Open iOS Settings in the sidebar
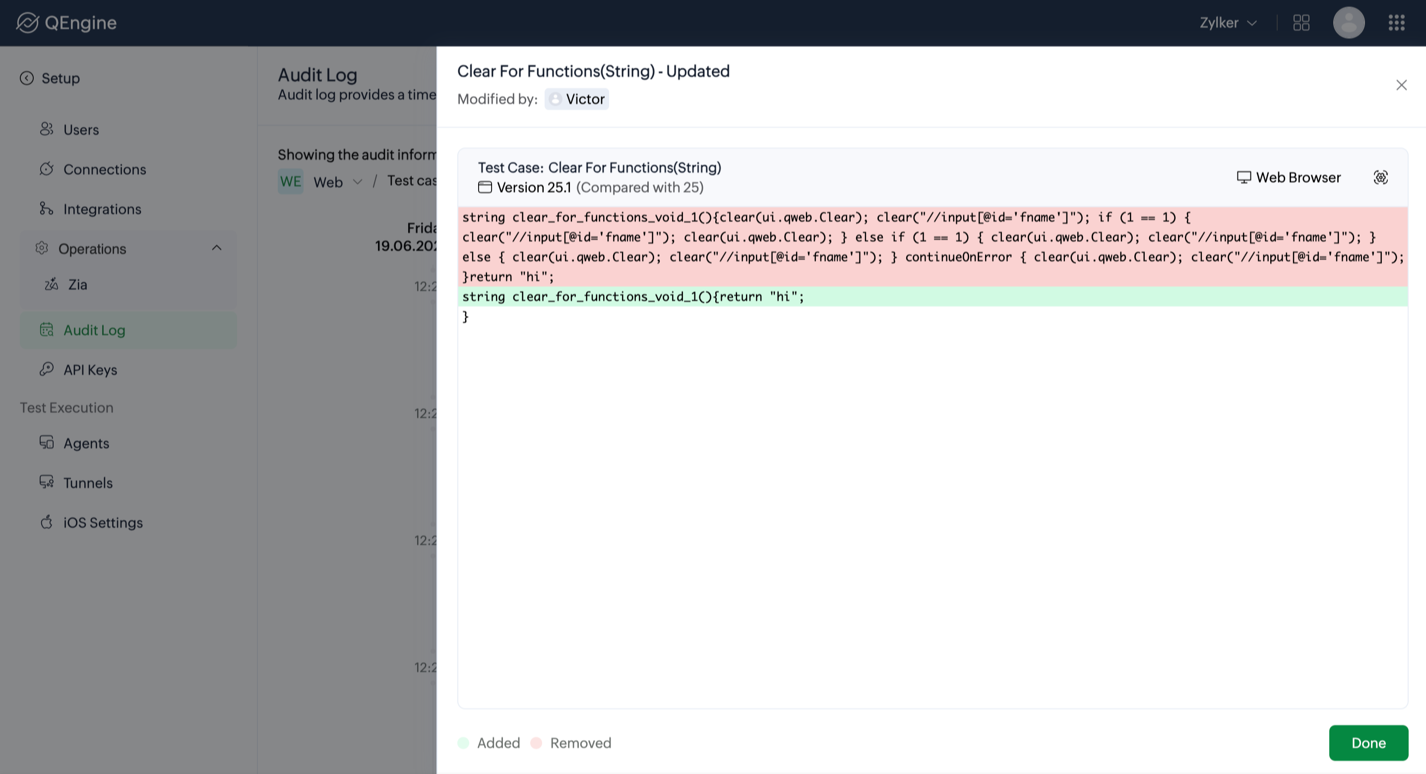This screenshot has width=1426, height=774. (x=103, y=522)
